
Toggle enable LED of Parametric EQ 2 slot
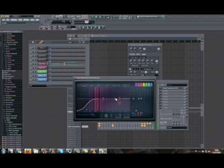point(161,88)
